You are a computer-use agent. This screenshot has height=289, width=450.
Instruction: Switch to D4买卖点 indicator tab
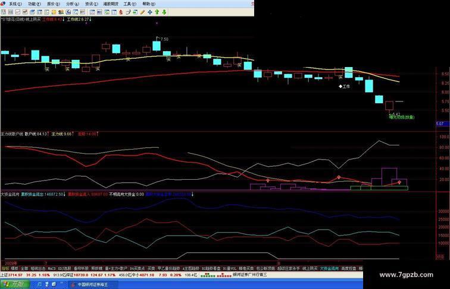pyautogui.click(x=137, y=268)
